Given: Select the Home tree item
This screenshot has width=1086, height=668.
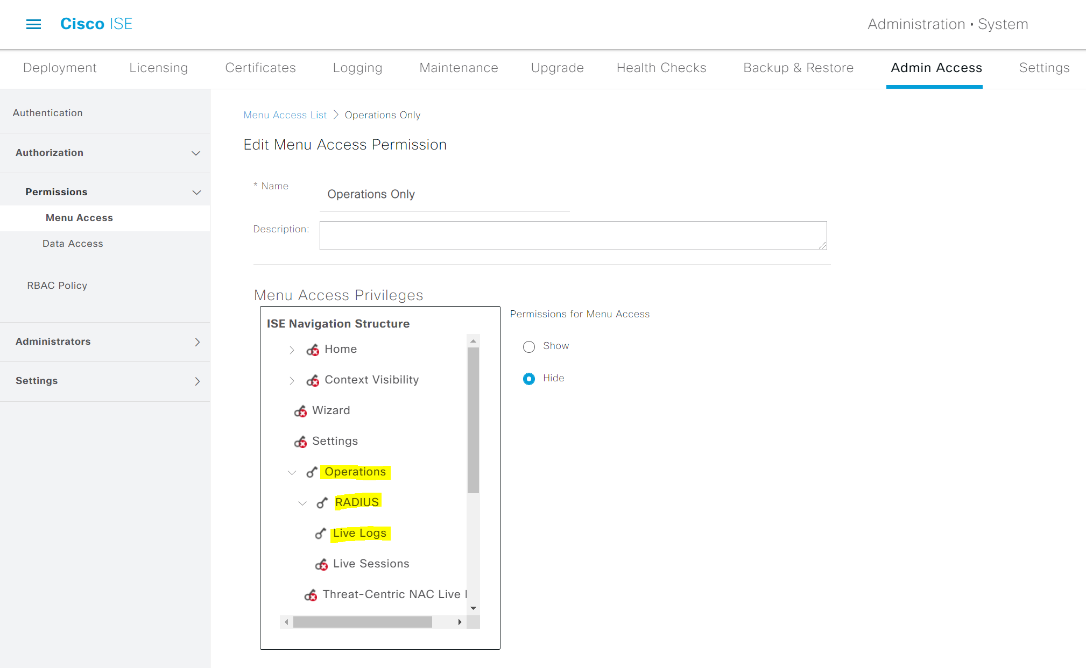Looking at the screenshot, I should 341,350.
